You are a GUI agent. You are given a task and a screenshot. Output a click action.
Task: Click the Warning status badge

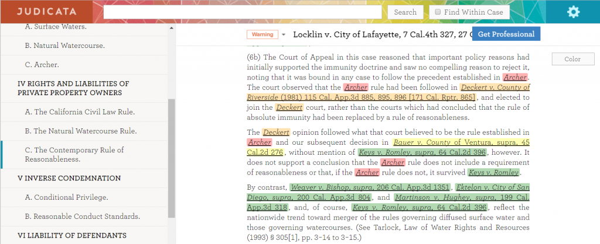(262, 34)
